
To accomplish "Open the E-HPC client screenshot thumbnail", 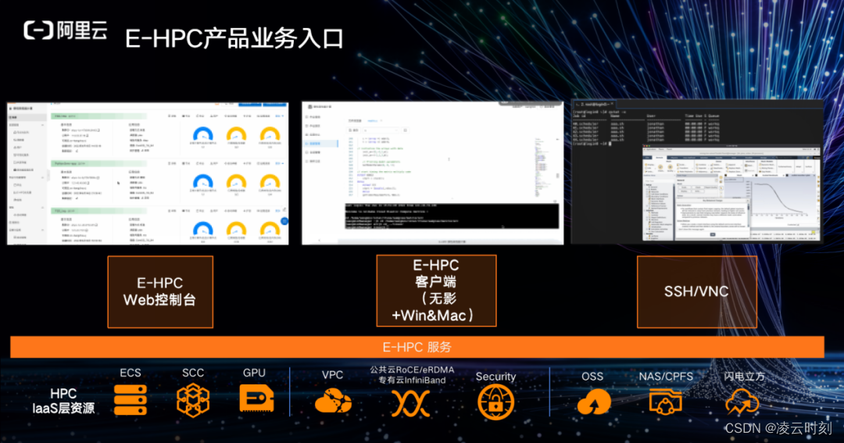I will pos(433,173).
